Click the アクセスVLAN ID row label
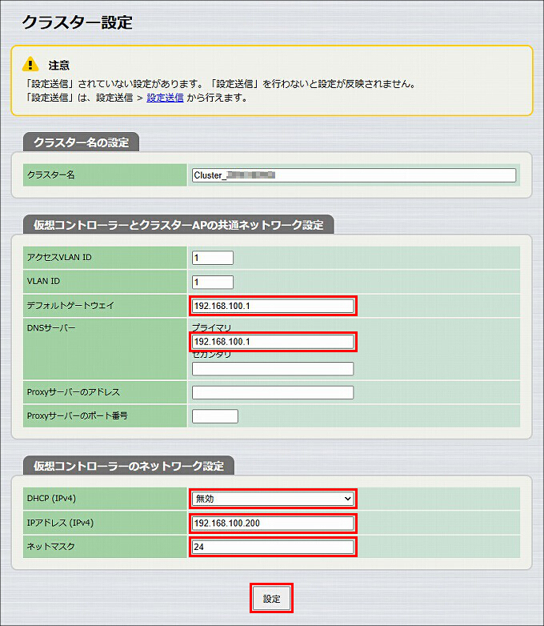The width and height of the screenshot is (544, 626). click(x=59, y=258)
